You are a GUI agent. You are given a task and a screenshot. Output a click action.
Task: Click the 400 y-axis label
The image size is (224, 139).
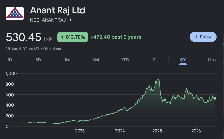click(x=10, y=105)
